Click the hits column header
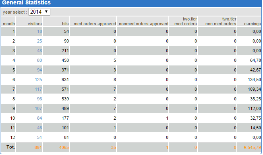Viewport: 263px width, 155px height. click(65, 24)
